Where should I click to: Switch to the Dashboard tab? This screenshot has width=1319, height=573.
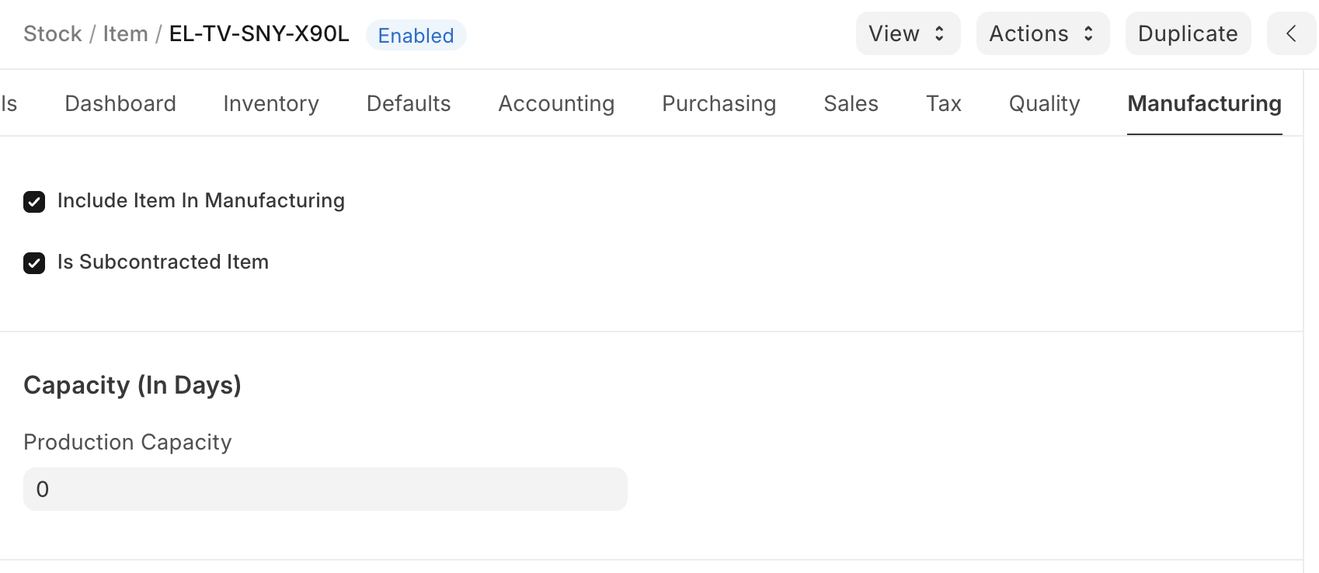[120, 103]
